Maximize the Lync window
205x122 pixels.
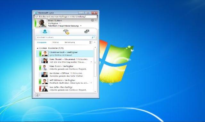[87, 13]
